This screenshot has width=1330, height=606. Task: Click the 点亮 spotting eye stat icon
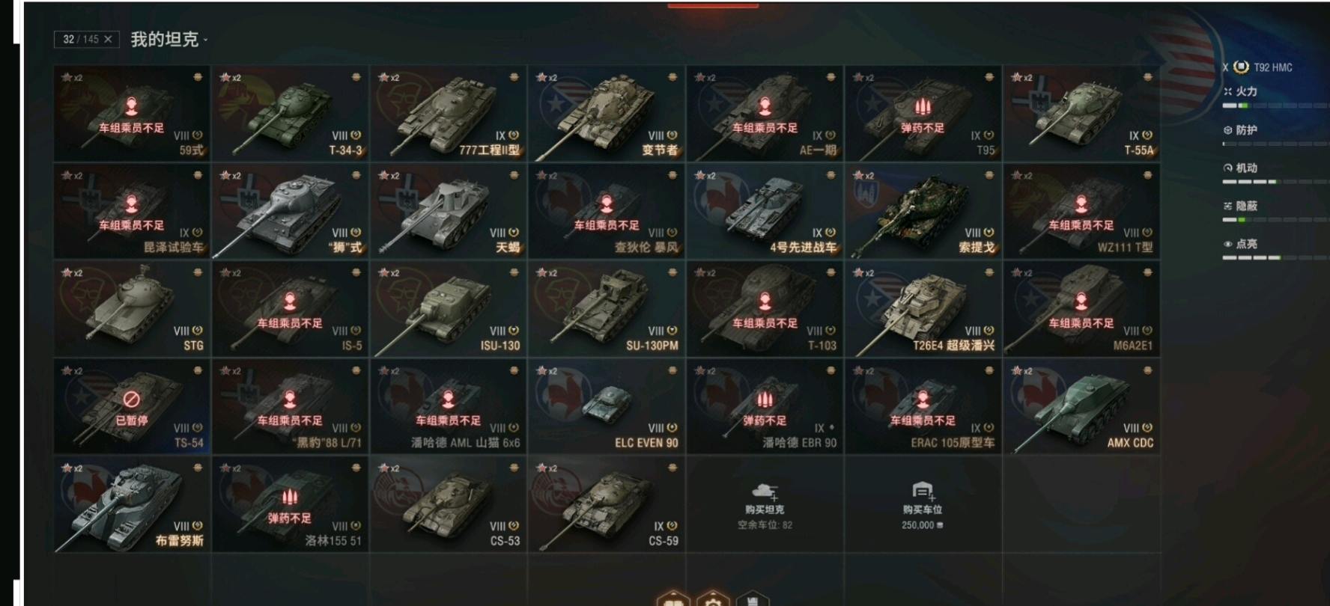tap(1227, 244)
